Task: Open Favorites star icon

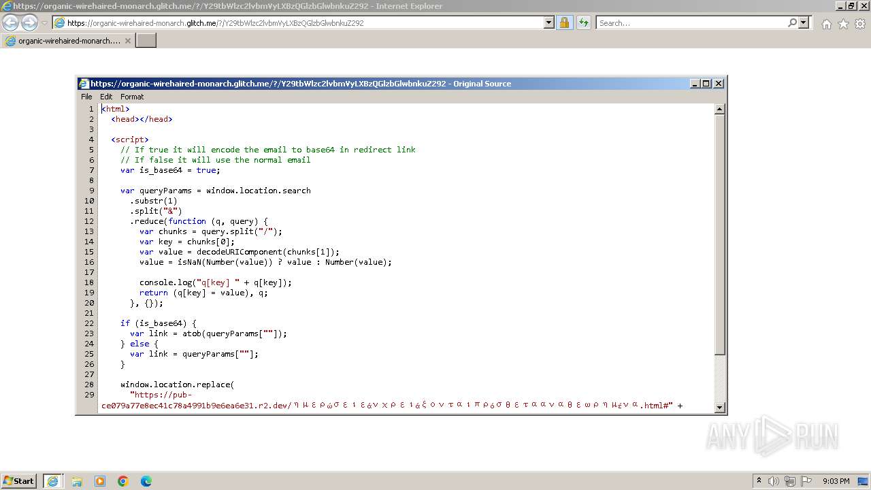Action: click(843, 24)
